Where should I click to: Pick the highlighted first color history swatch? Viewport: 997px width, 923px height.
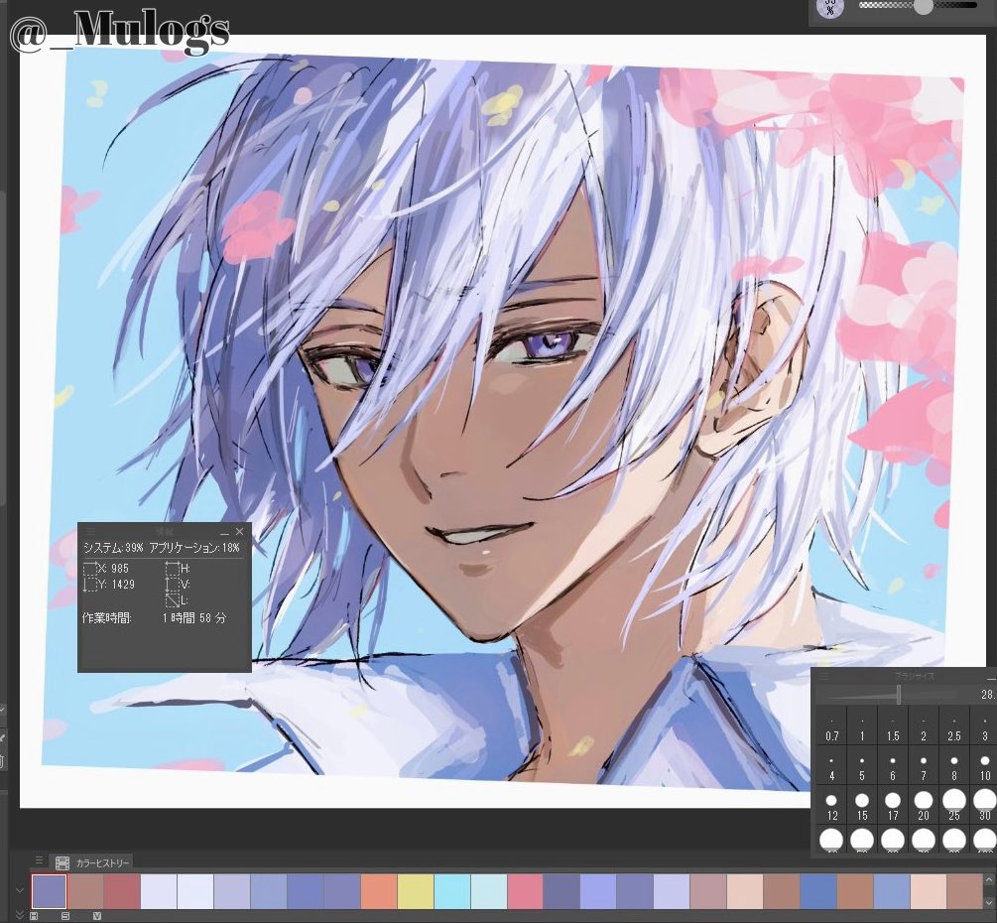click(49, 891)
